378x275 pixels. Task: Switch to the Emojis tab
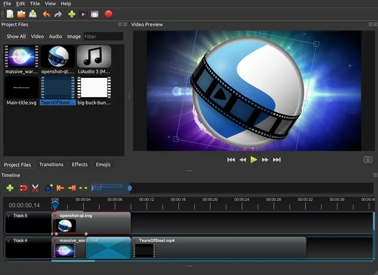pyautogui.click(x=103, y=165)
